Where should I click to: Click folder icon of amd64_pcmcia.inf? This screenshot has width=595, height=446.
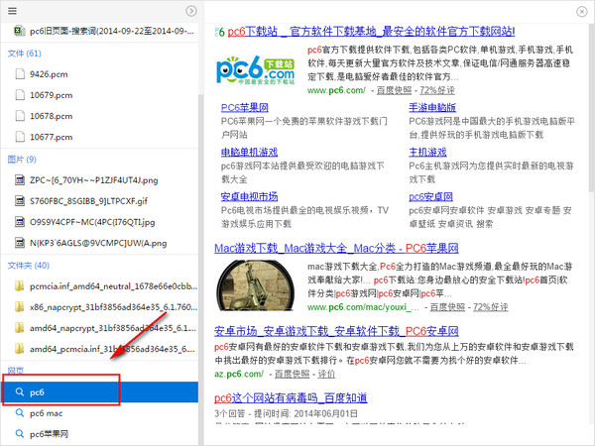click(20, 349)
